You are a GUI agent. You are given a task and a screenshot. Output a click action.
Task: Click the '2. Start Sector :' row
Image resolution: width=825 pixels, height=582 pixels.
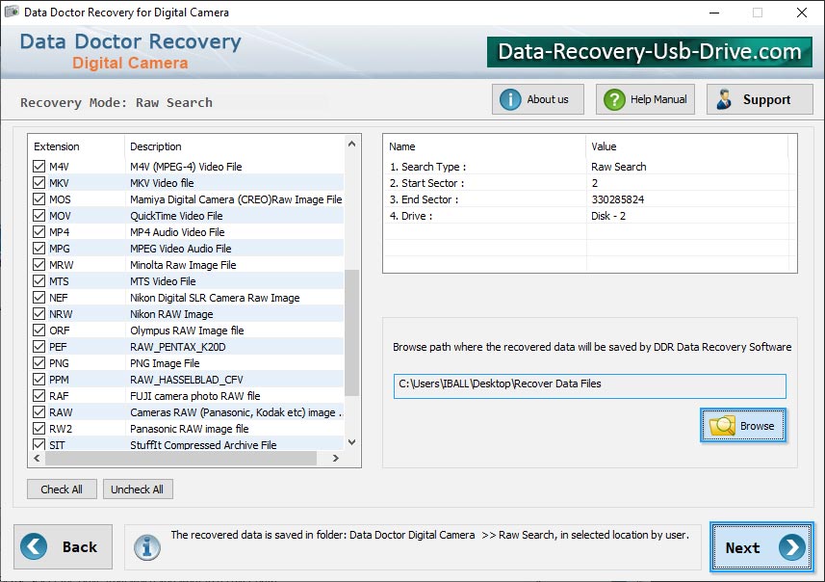click(x=588, y=183)
